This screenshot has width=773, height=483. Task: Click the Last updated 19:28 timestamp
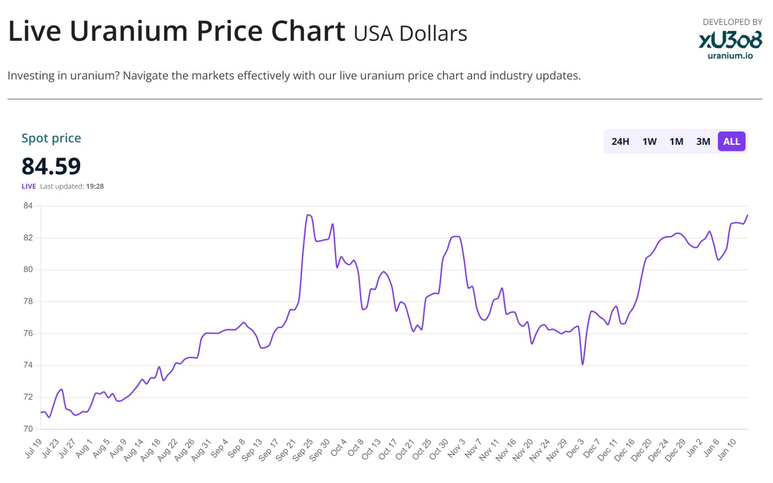pos(72,187)
